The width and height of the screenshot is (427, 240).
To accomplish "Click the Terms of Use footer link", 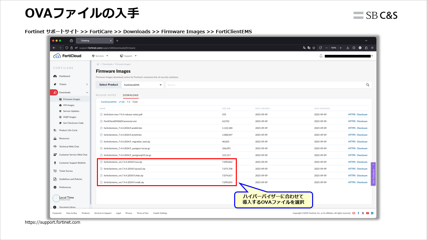I will click(x=143, y=213).
